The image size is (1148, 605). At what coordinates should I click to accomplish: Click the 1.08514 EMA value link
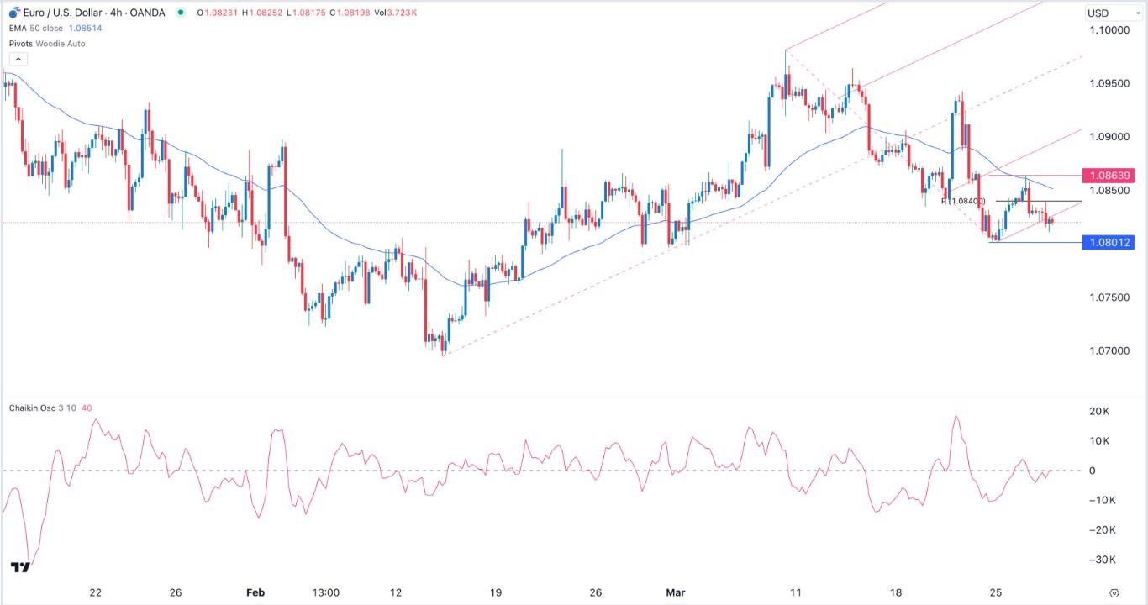84,28
